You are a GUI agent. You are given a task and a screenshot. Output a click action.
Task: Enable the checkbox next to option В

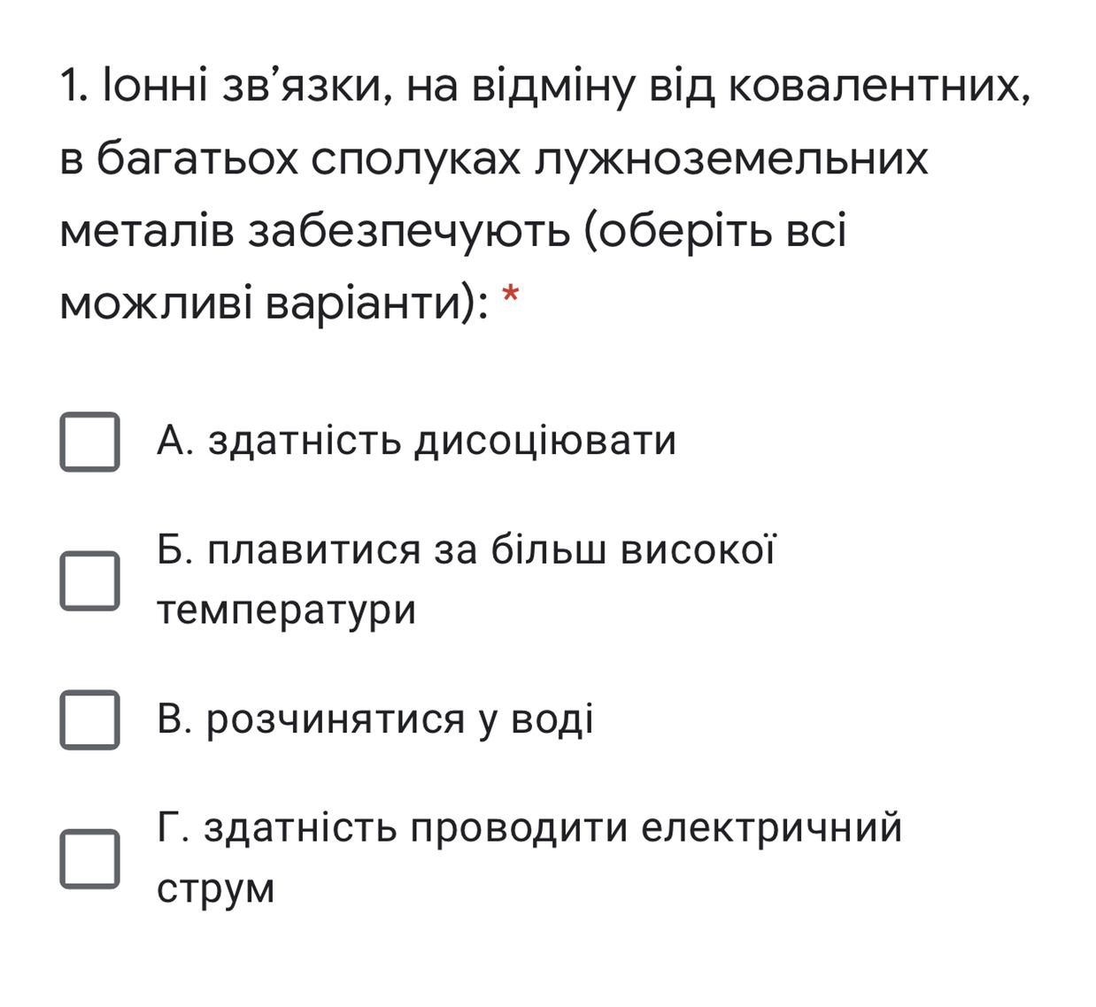coord(89,719)
